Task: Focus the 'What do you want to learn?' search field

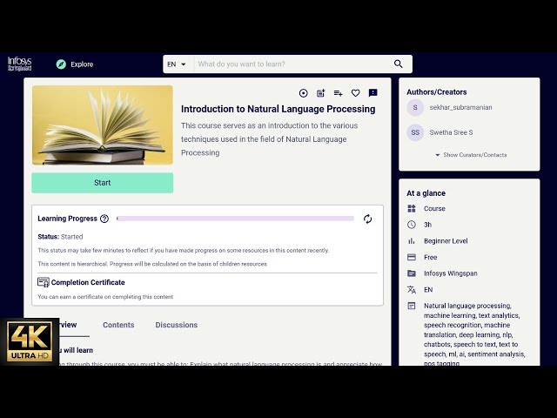Action: [x=292, y=64]
